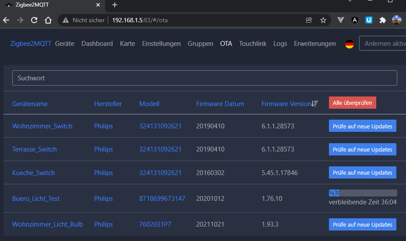Click the browser reload icon
The width and height of the screenshot is (406, 241).
pos(34,20)
